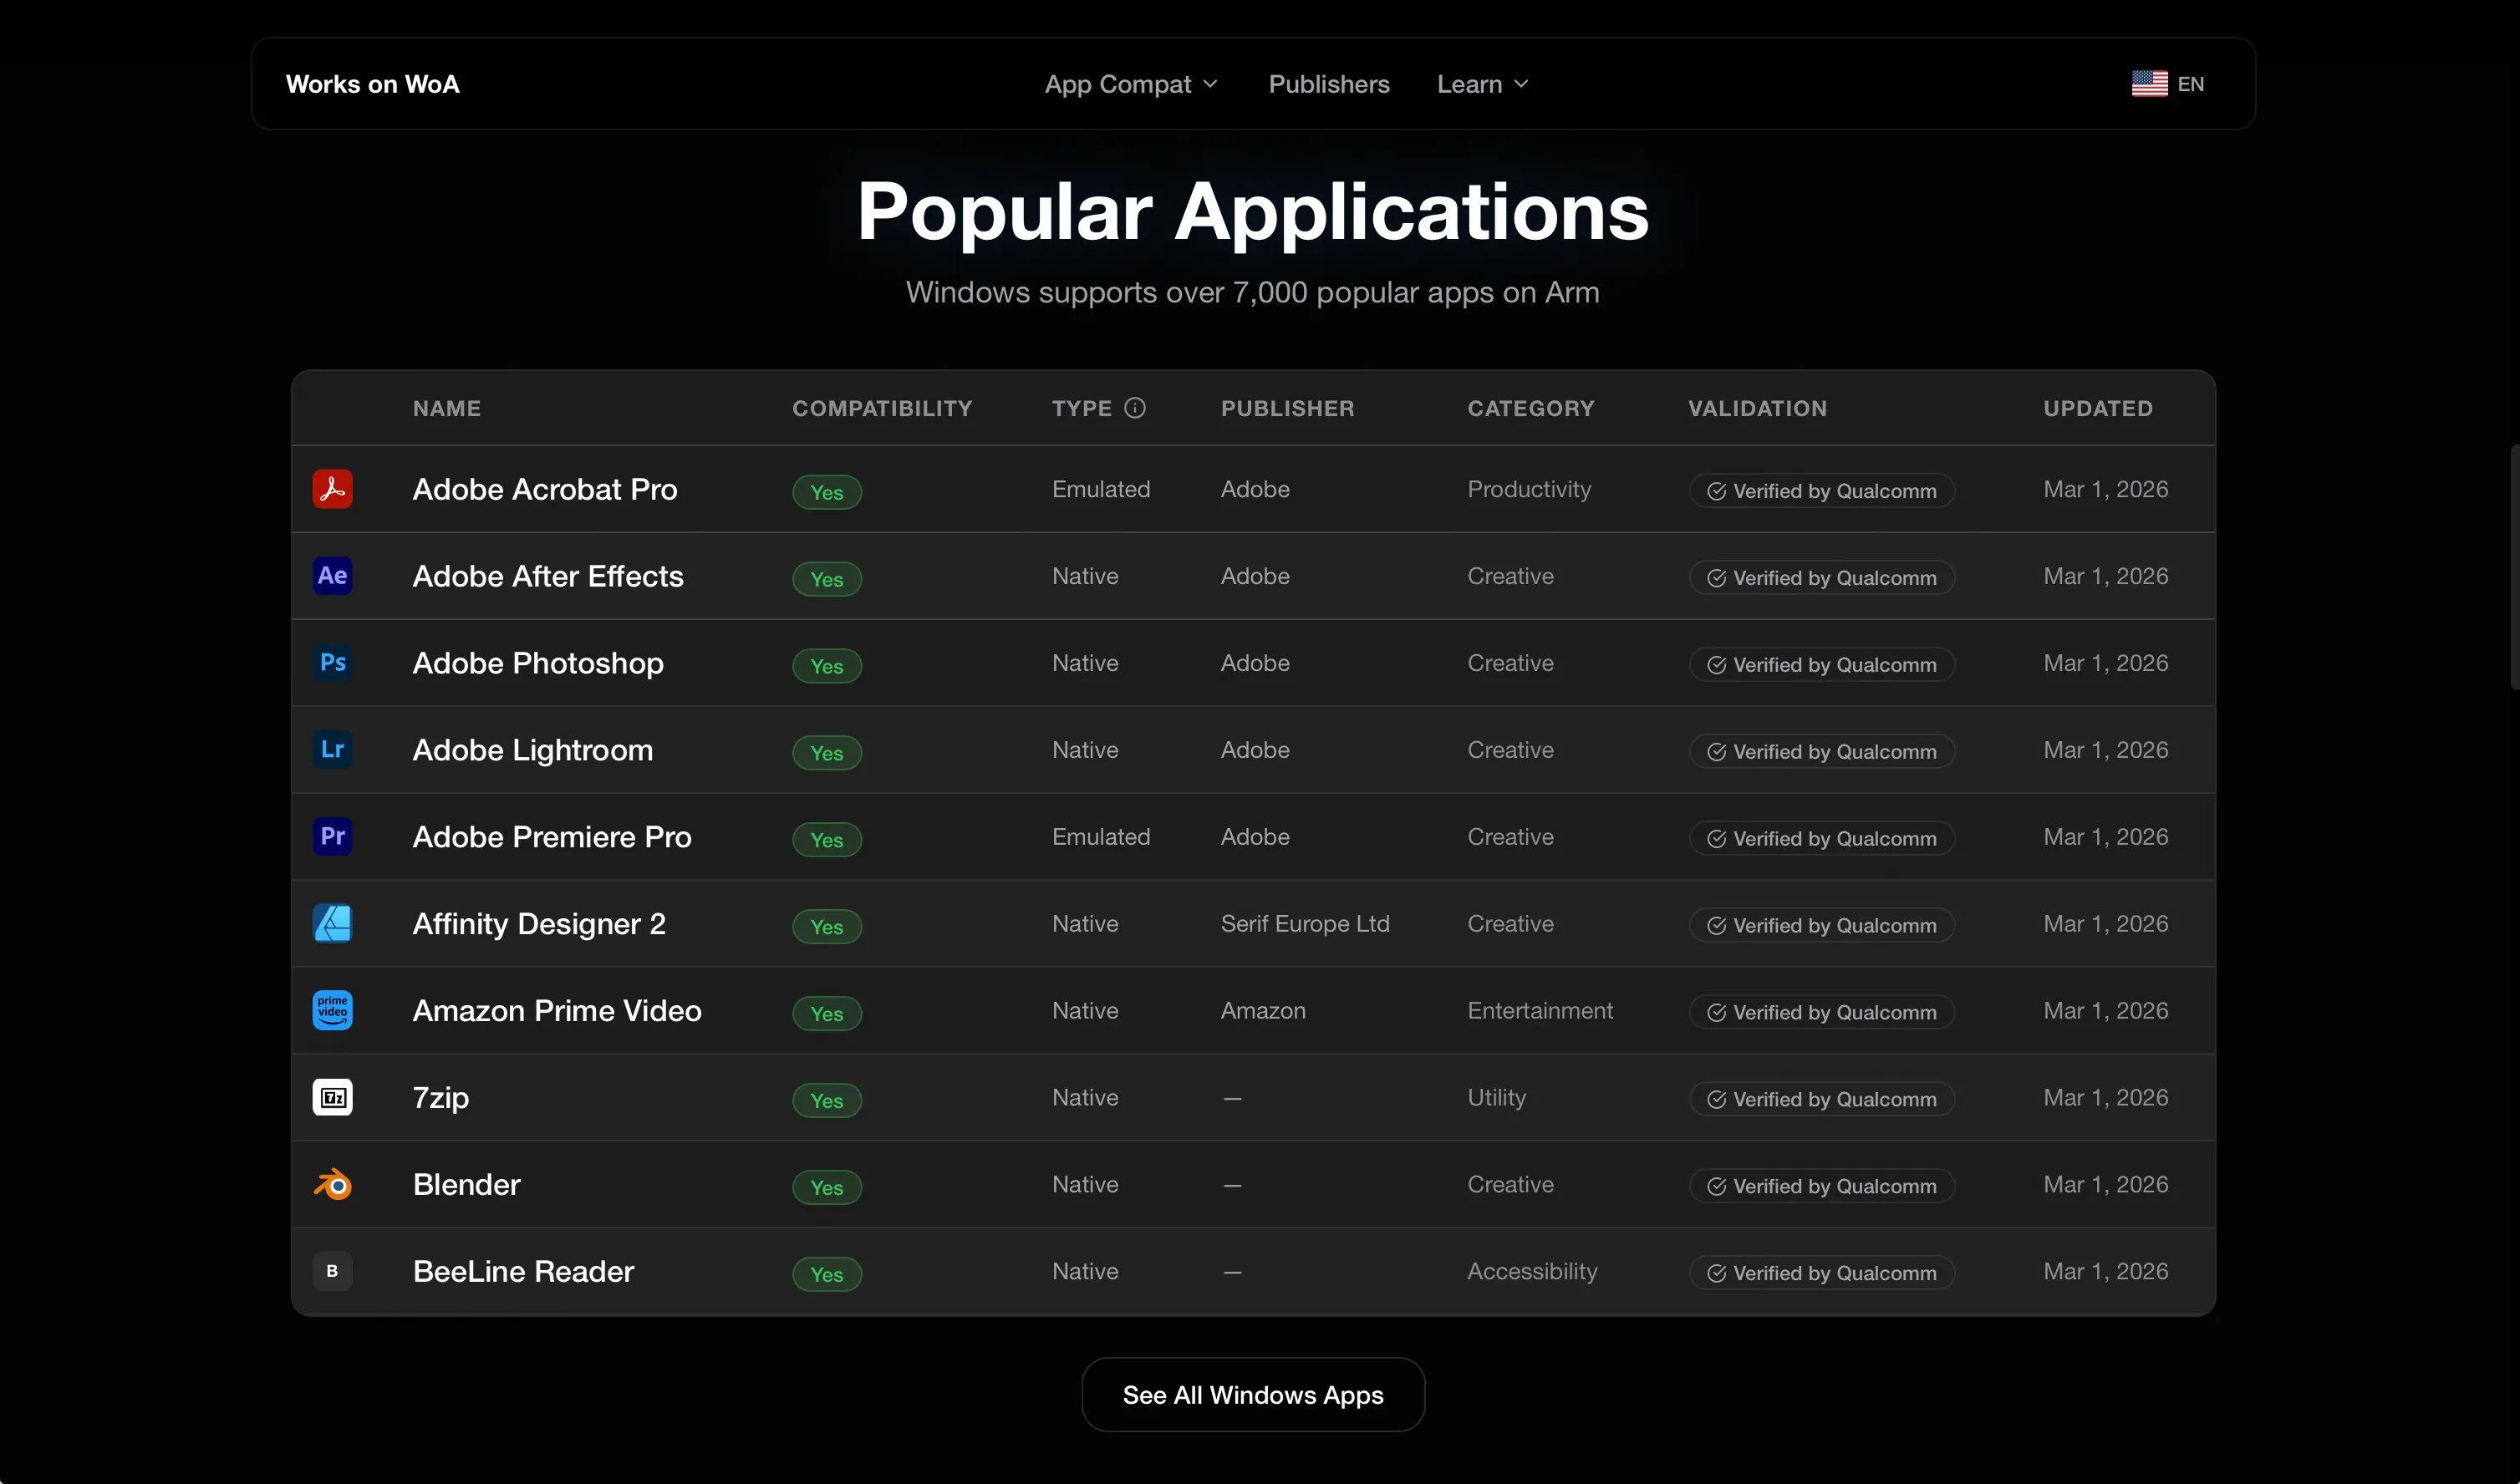The image size is (2520, 1484).
Task: Click the Yes badge for Adobe Acrobat Pro
Action: click(x=827, y=492)
